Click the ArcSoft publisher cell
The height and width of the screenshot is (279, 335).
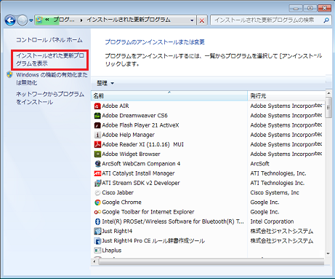259,164
